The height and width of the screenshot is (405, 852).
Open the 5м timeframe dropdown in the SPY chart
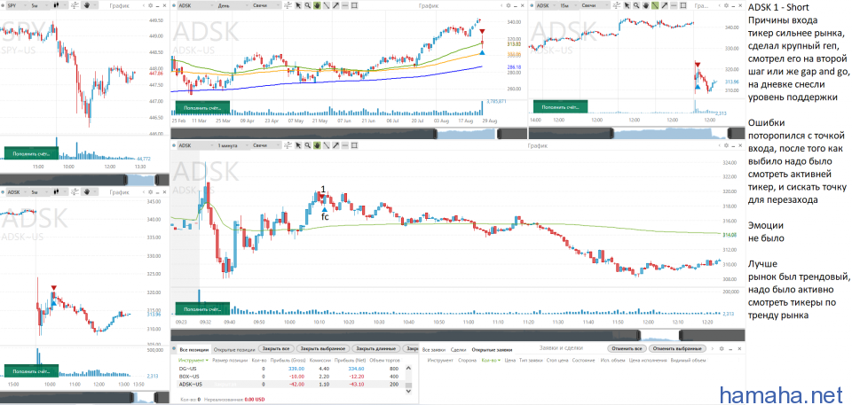pos(39,5)
